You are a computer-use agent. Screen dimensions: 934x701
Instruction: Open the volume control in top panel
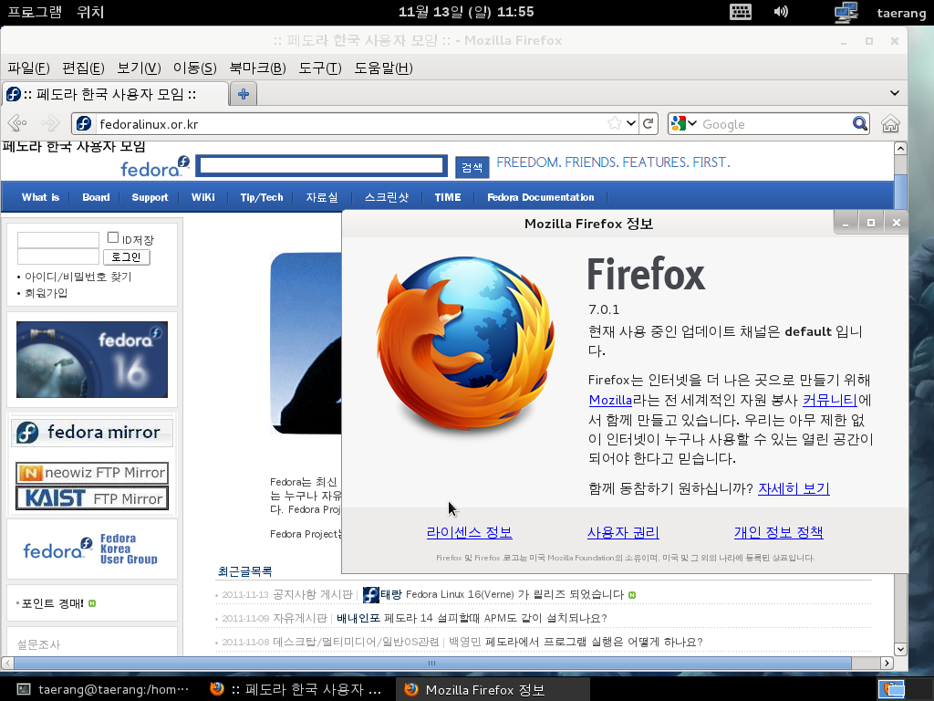pyautogui.click(x=781, y=12)
